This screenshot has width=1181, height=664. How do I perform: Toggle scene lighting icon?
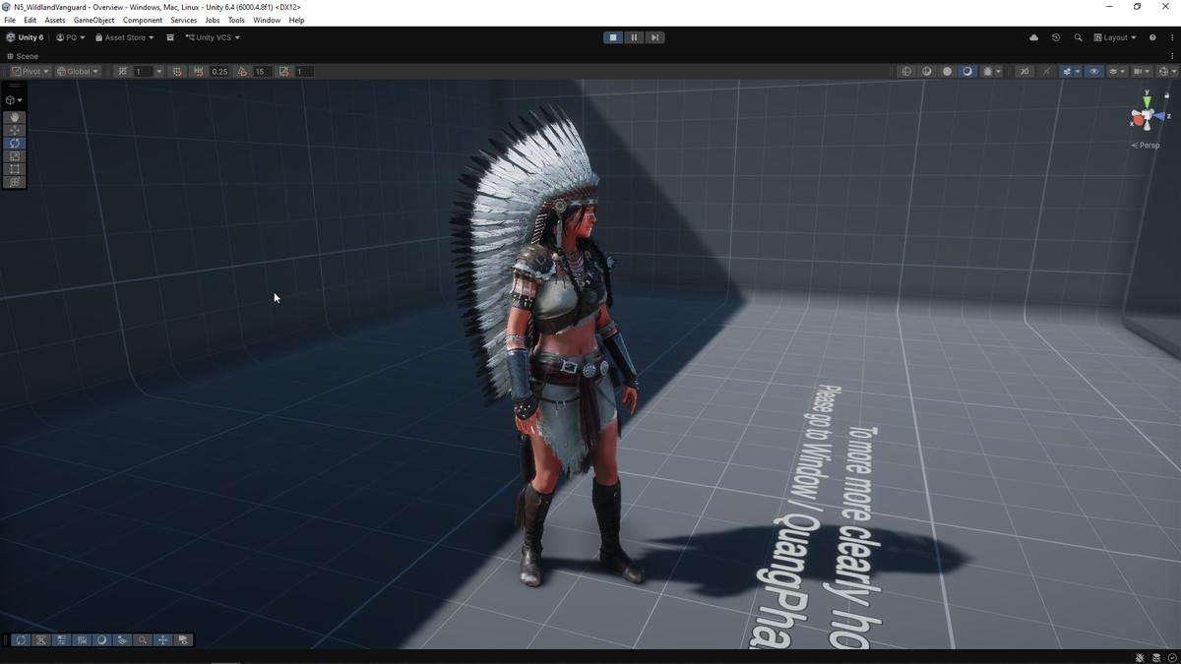(1046, 71)
